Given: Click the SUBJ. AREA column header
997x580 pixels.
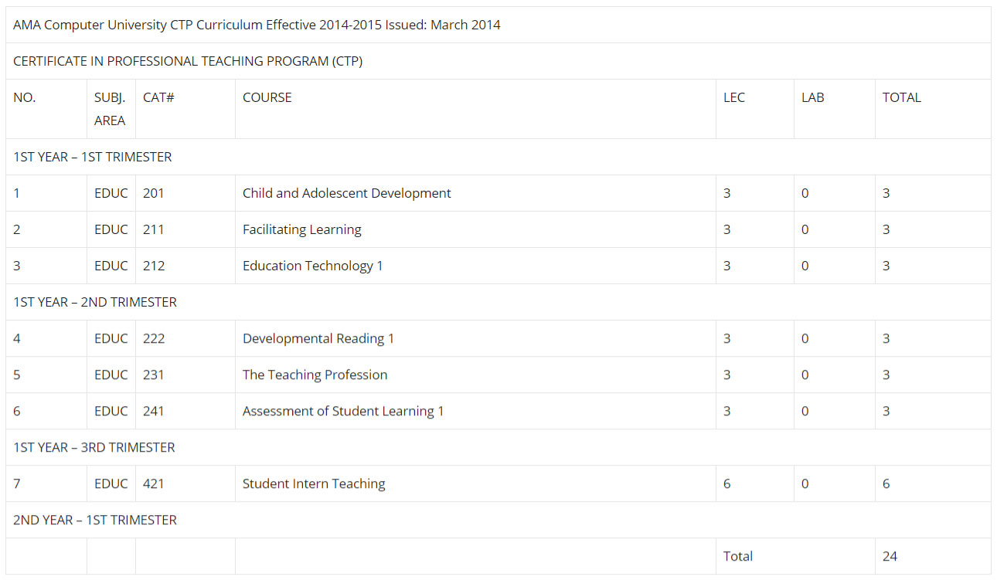Looking at the screenshot, I should click(x=110, y=109).
